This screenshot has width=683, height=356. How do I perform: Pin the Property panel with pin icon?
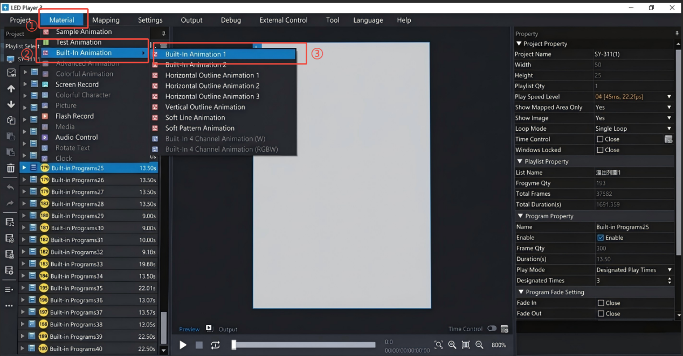click(677, 33)
